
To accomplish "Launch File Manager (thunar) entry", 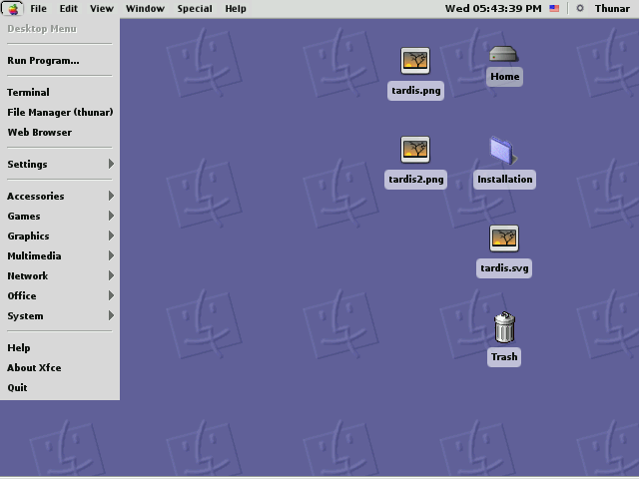I will (x=60, y=113).
